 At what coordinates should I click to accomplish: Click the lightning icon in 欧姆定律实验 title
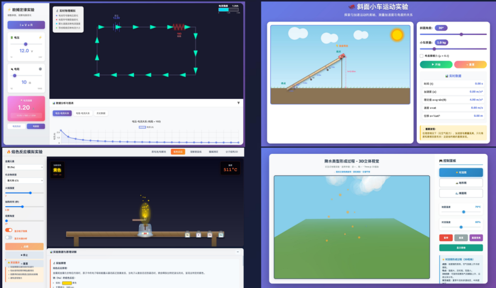click(9, 10)
